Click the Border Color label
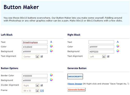The height and width of the screenshot is (95, 130). [8, 76]
